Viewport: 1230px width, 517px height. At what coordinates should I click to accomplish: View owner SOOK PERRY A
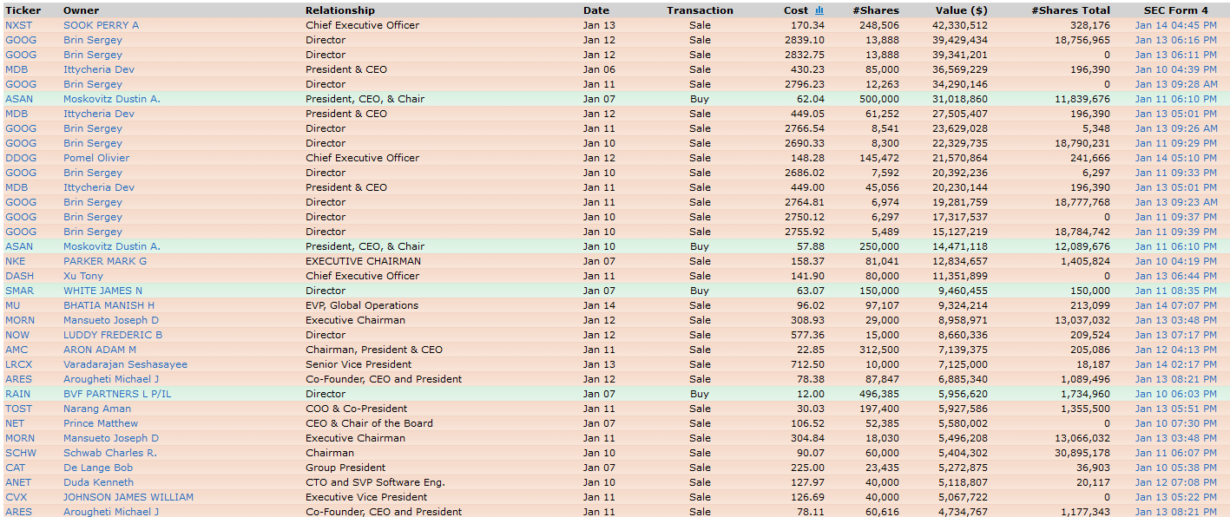point(101,25)
